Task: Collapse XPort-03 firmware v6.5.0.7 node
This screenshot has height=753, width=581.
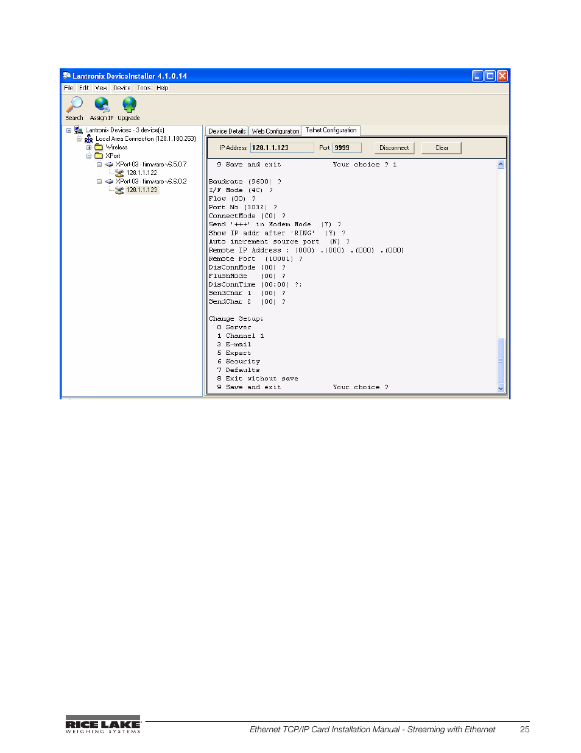Action: (99, 165)
